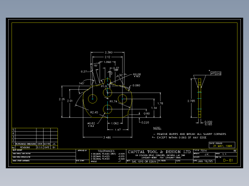Screen dimensions: 249x186
Task: Select the 0.200 thickness dimension
Action: (208, 122)
